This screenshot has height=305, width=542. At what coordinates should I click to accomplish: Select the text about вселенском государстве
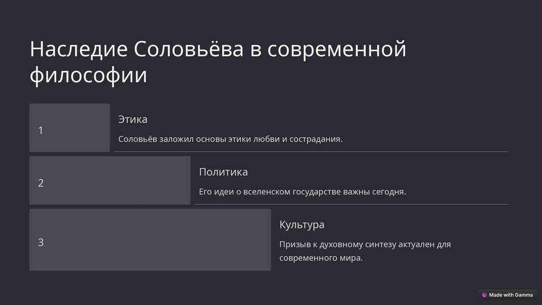(x=302, y=192)
